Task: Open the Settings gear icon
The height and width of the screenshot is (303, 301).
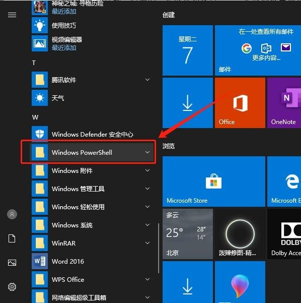Action: [x=12, y=287]
